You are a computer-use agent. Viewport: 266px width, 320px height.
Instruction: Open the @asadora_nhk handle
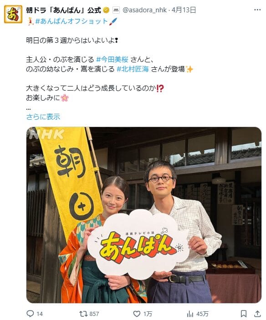tap(144, 10)
